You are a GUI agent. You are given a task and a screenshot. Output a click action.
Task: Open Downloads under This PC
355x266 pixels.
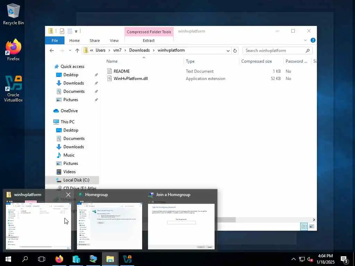point(73,147)
